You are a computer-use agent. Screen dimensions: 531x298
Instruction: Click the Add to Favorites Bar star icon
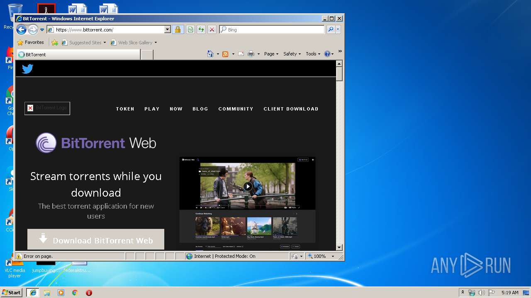click(x=55, y=42)
